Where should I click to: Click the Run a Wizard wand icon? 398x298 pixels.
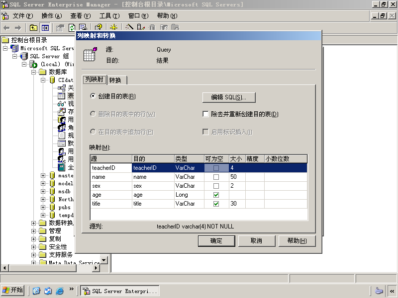(129, 27)
